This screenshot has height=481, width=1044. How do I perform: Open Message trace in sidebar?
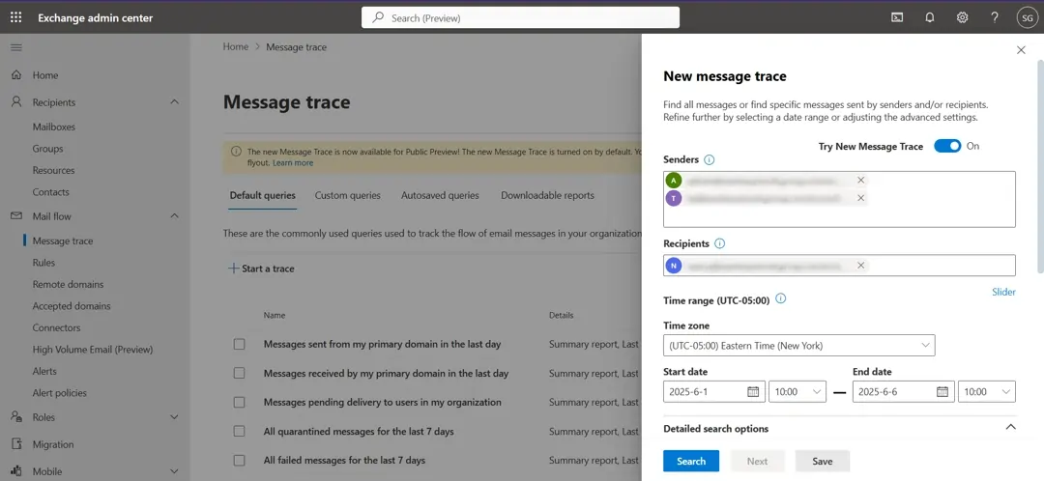coord(63,240)
